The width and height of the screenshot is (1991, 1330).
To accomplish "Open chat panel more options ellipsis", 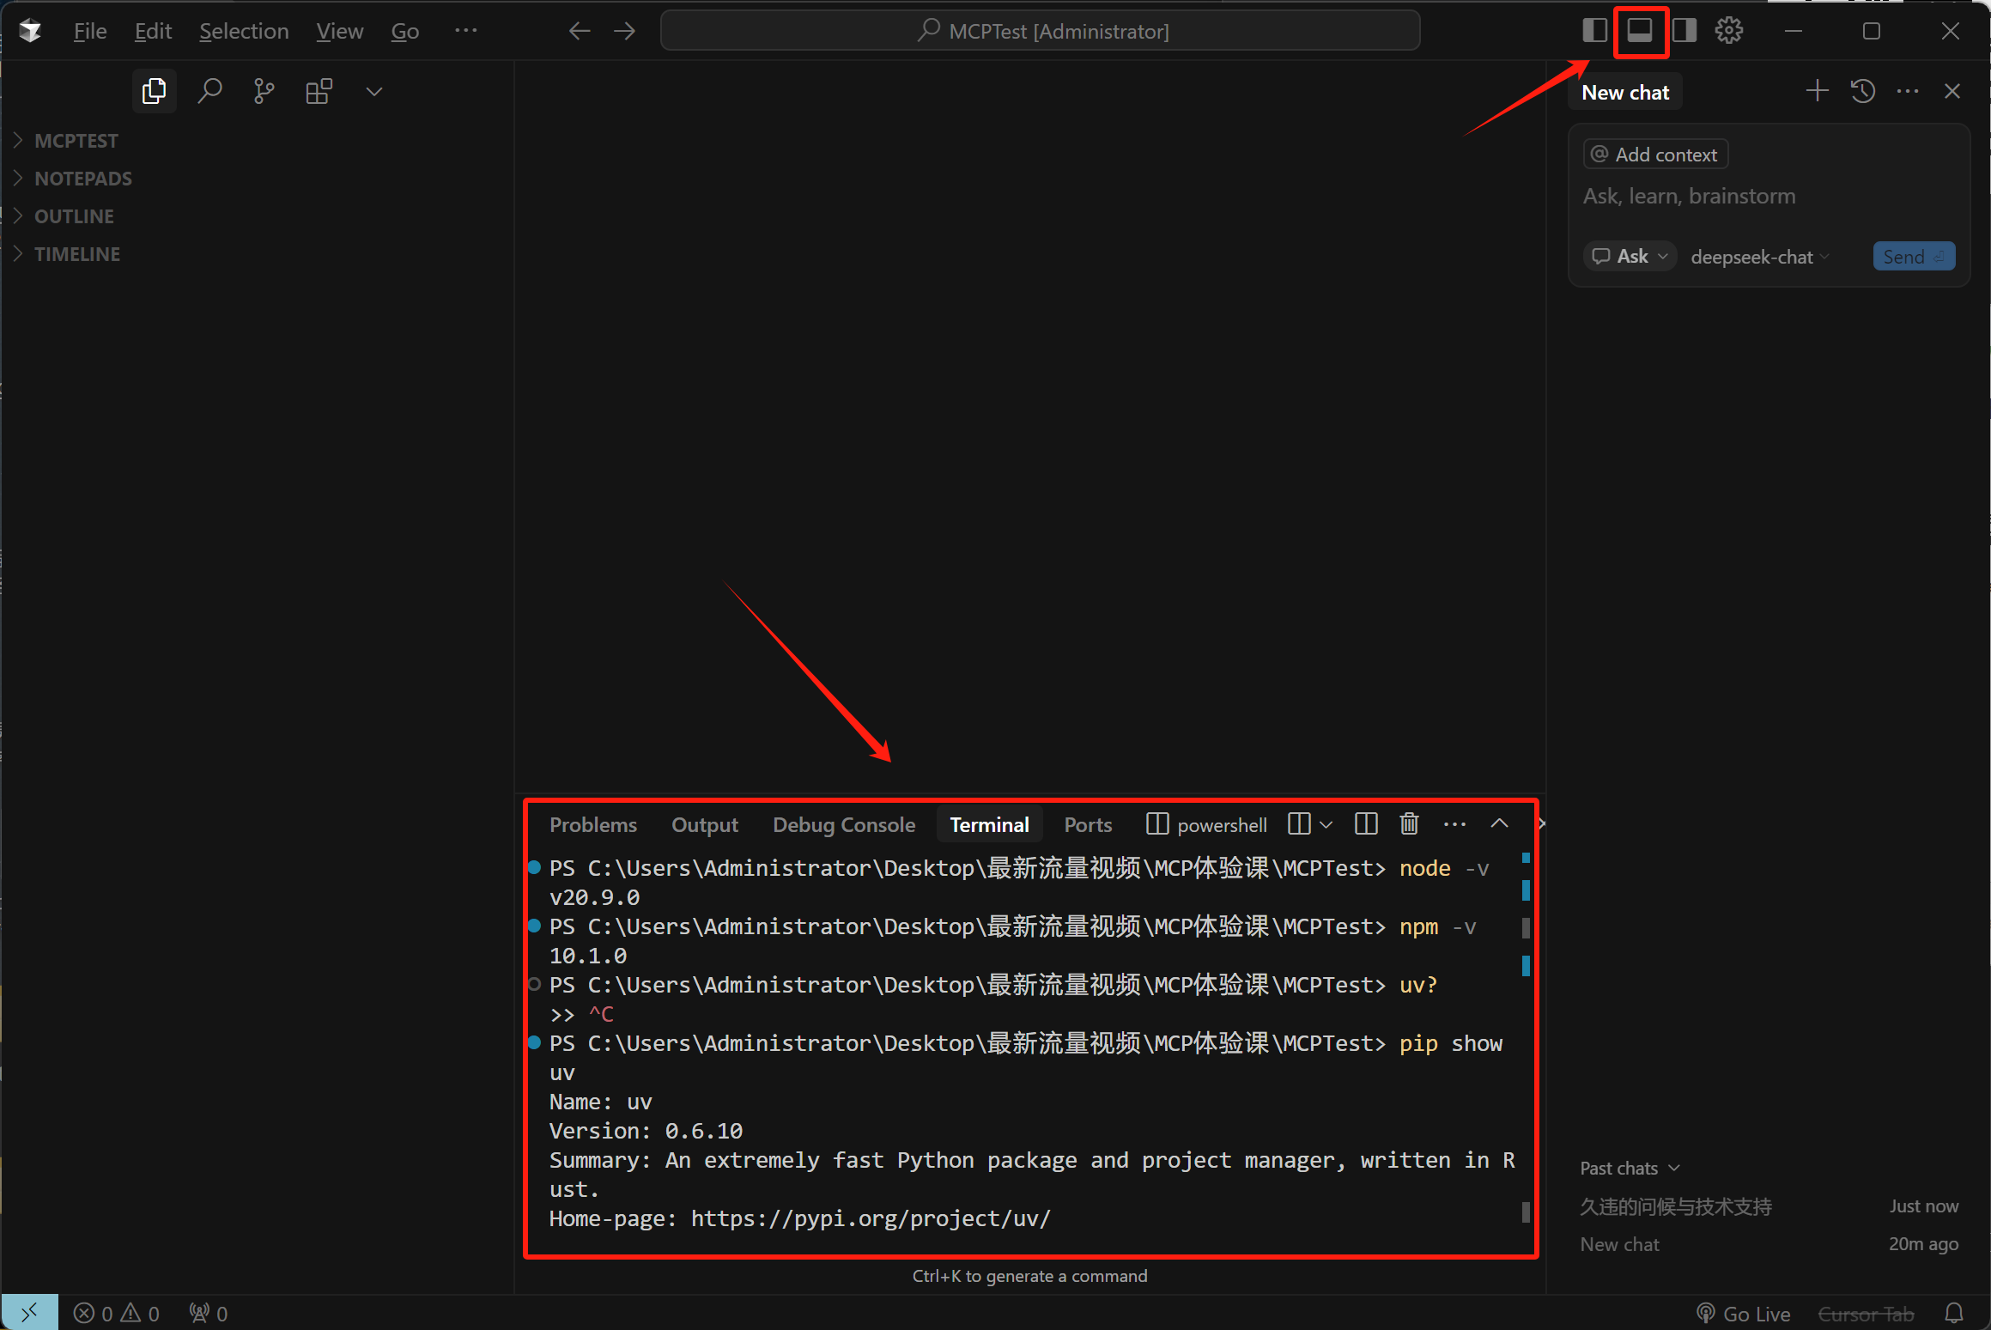I will coord(1908,91).
